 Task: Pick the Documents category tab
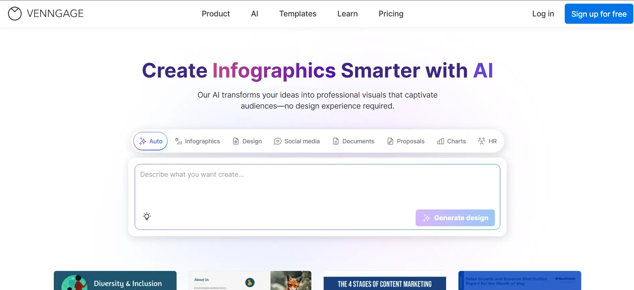353,141
